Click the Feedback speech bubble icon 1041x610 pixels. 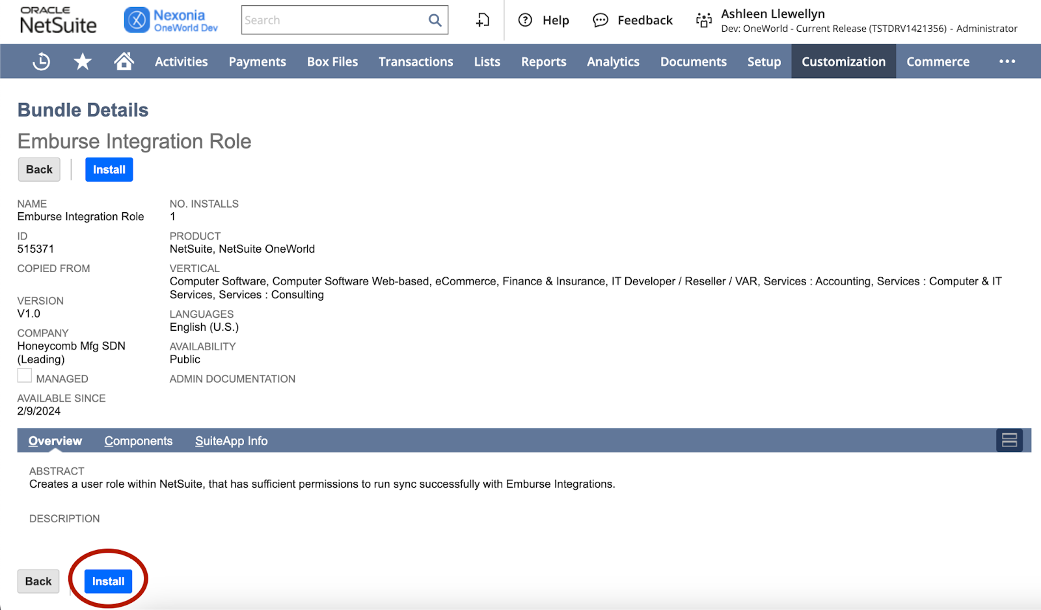coord(600,20)
